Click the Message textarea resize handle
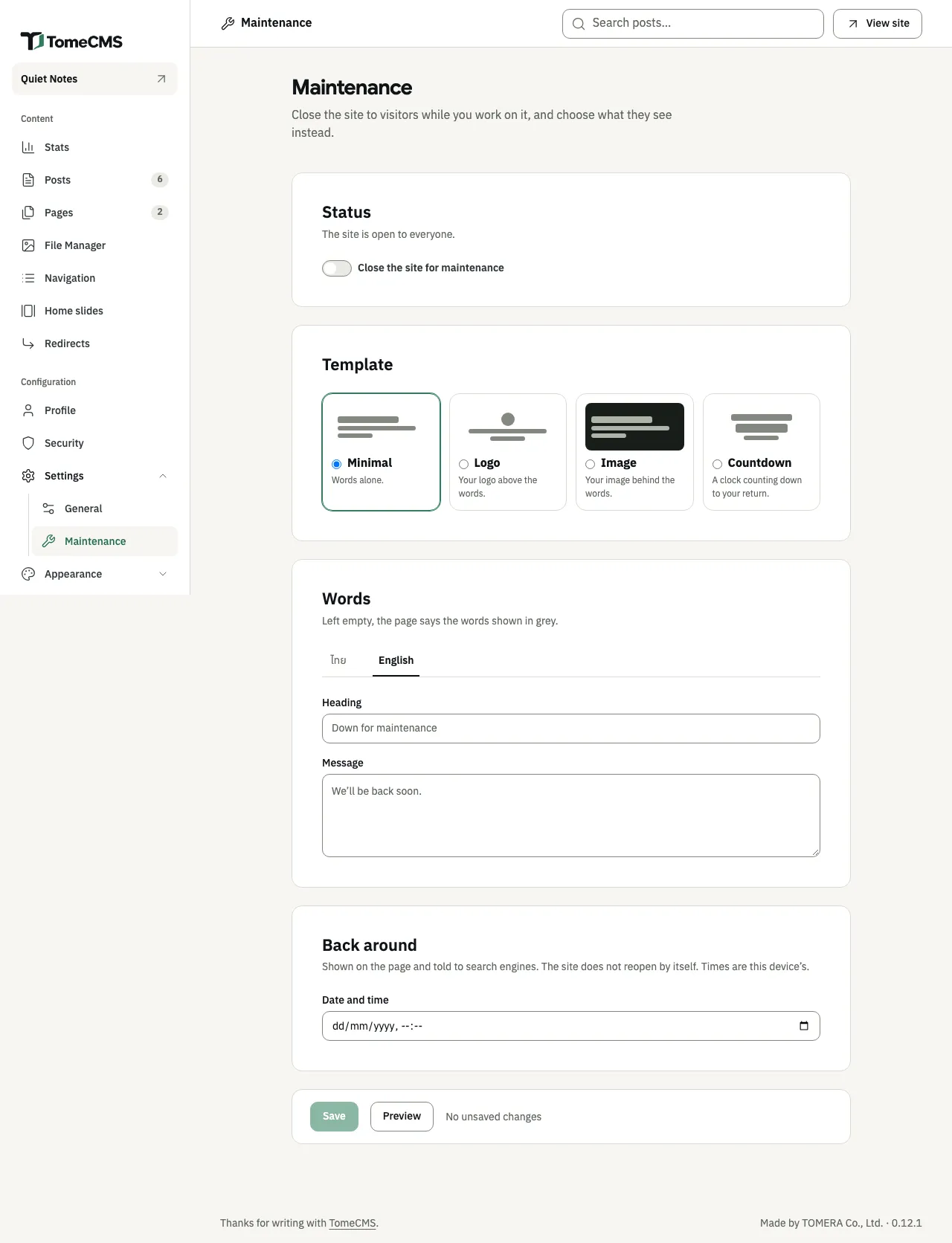The height and width of the screenshot is (1243, 952). 815,852
